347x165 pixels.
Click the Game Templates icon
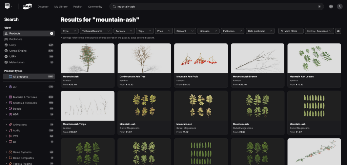click(11, 158)
